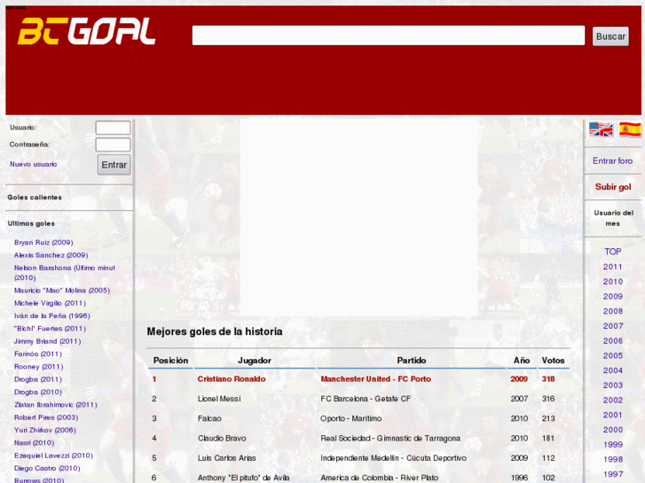Select year 2000 in sidebar
This screenshot has width=645, height=483.
[613, 430]
